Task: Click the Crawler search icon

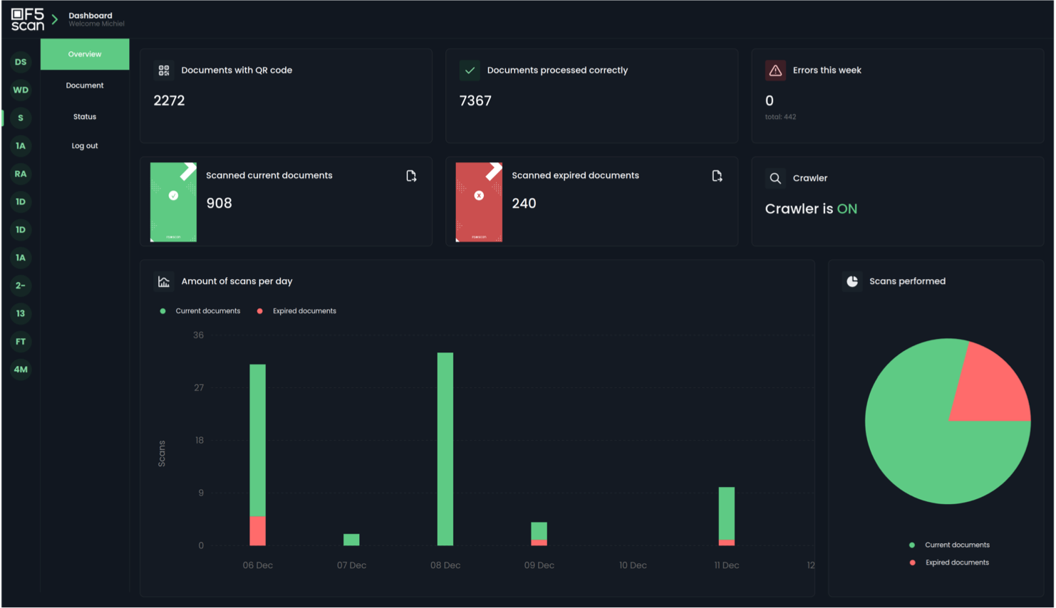Action: [x=775, y=178]
